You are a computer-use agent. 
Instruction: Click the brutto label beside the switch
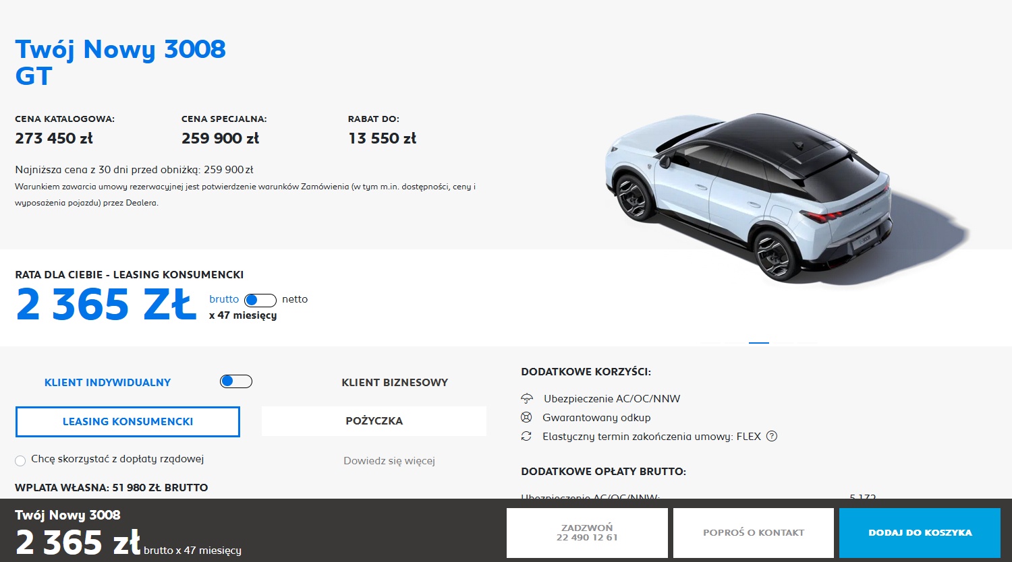pos(224,299)
